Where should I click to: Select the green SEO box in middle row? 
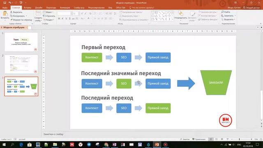point(124,83)
